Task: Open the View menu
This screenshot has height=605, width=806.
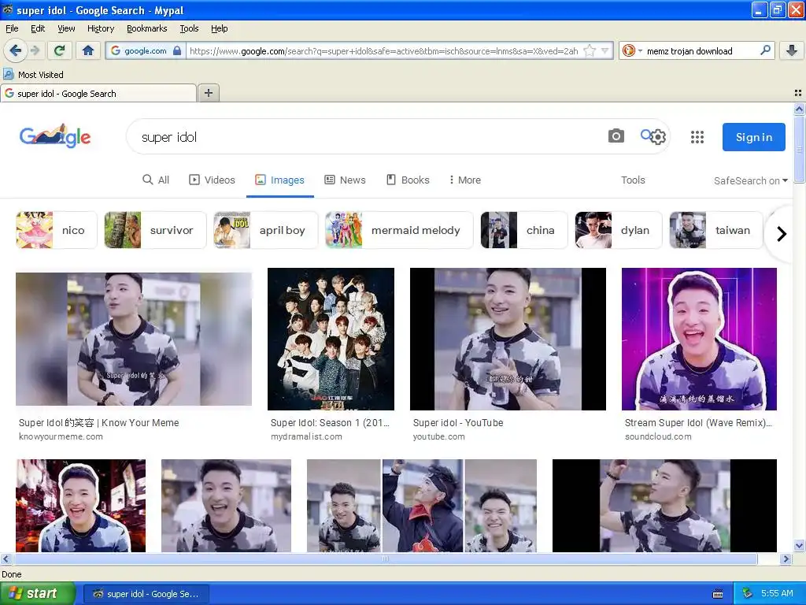Action: pyautogui.click(x=66, y=28)
